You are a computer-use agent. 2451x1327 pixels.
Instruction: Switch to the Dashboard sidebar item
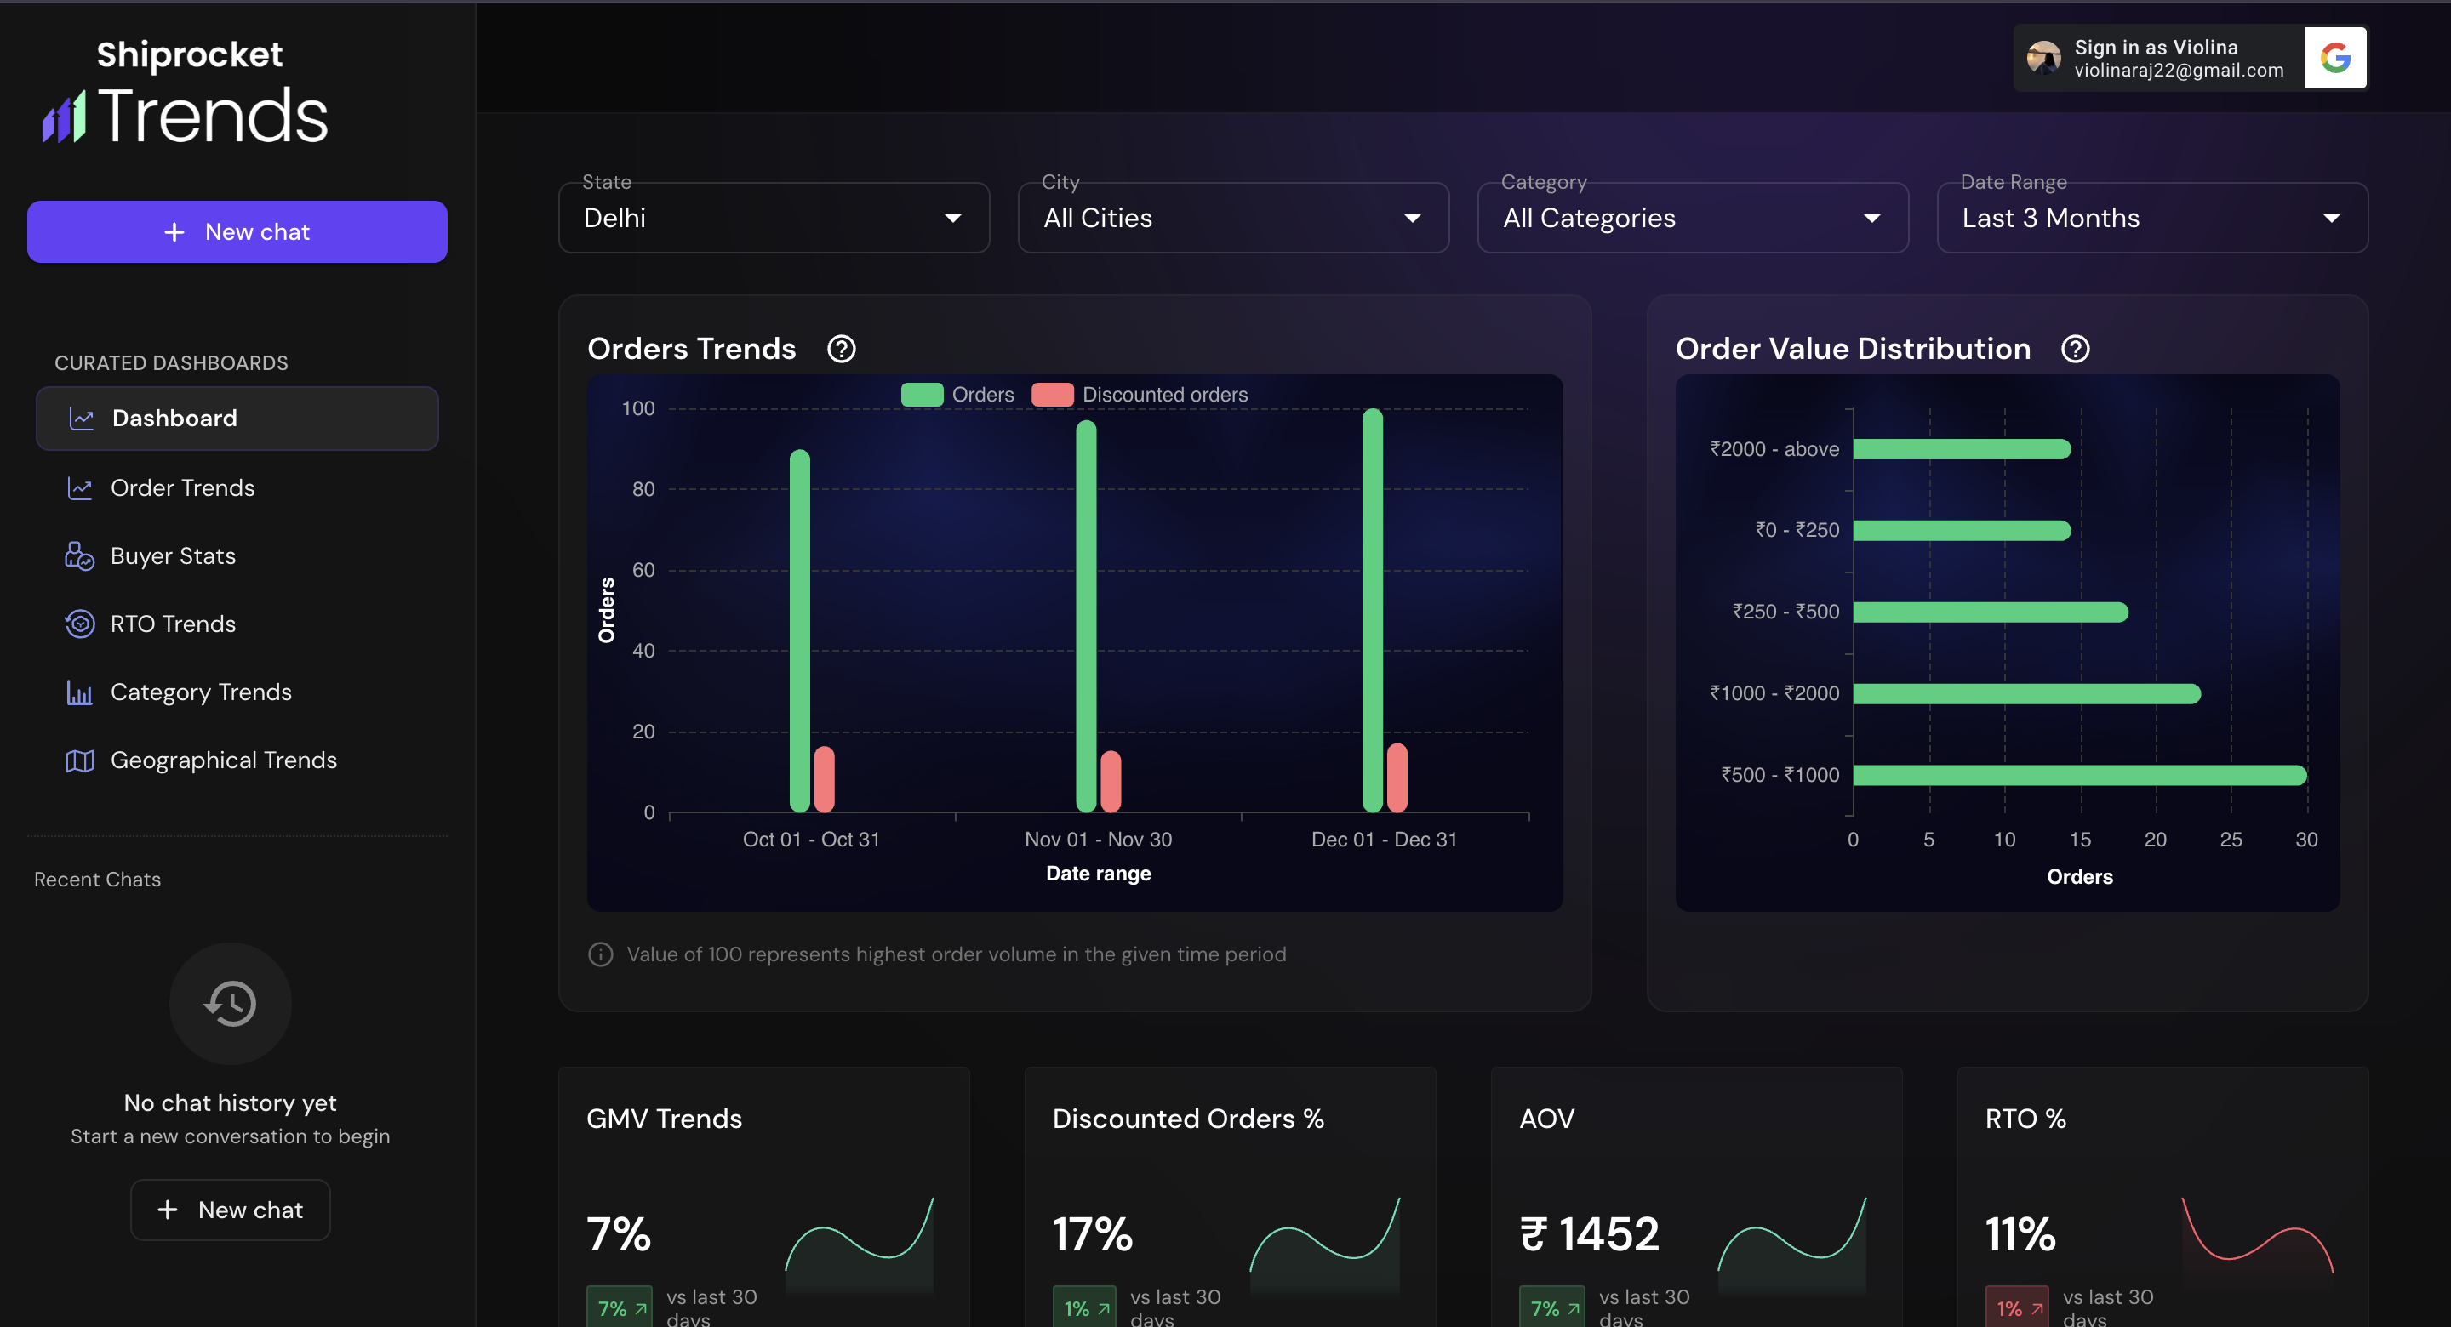pyautogui.click(x=174, y=418)
